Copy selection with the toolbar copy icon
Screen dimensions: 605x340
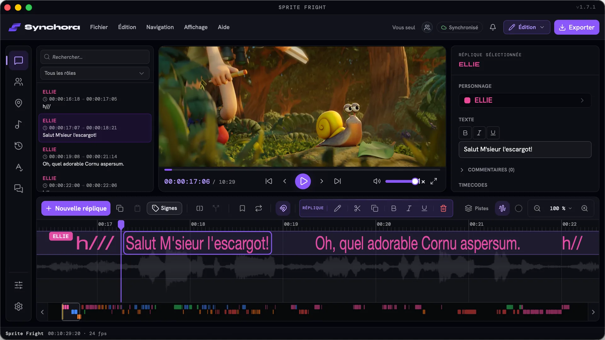coord(120,208)
